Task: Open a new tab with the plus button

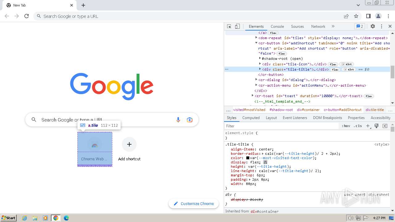Action: pos(83,5)
